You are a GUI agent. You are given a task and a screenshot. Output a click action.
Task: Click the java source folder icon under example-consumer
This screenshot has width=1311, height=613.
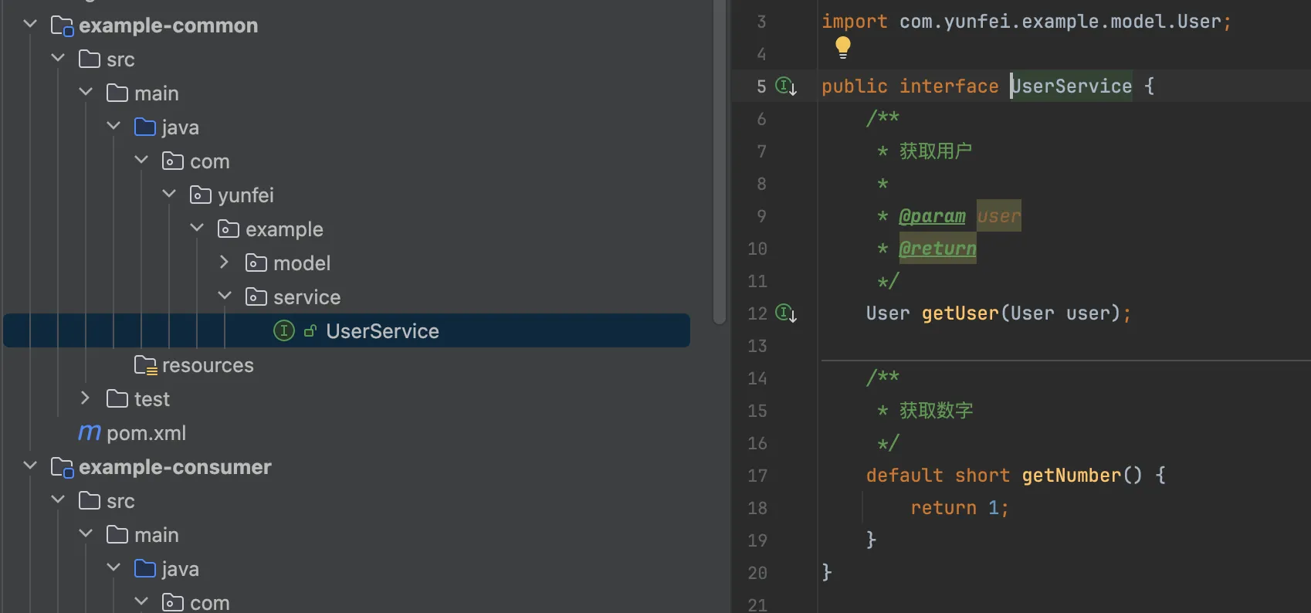[145, 569]
